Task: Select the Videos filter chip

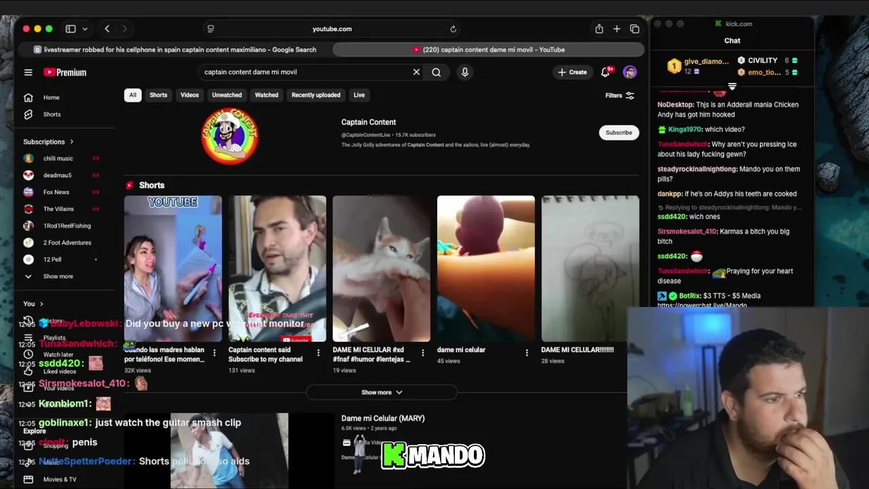Action: [x=189, y=95]
